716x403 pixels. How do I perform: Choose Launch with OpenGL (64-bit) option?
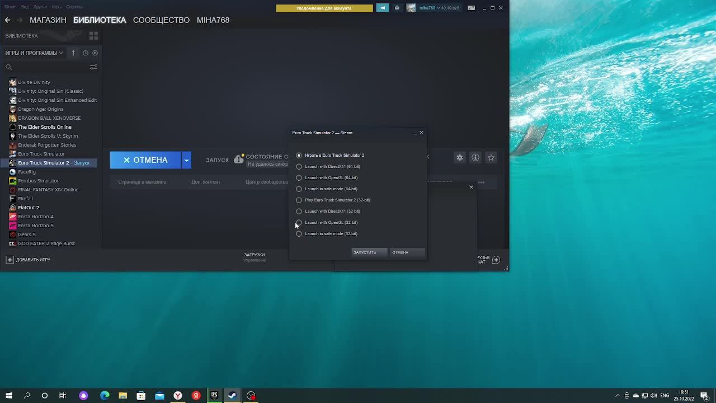tap(327, 177)
